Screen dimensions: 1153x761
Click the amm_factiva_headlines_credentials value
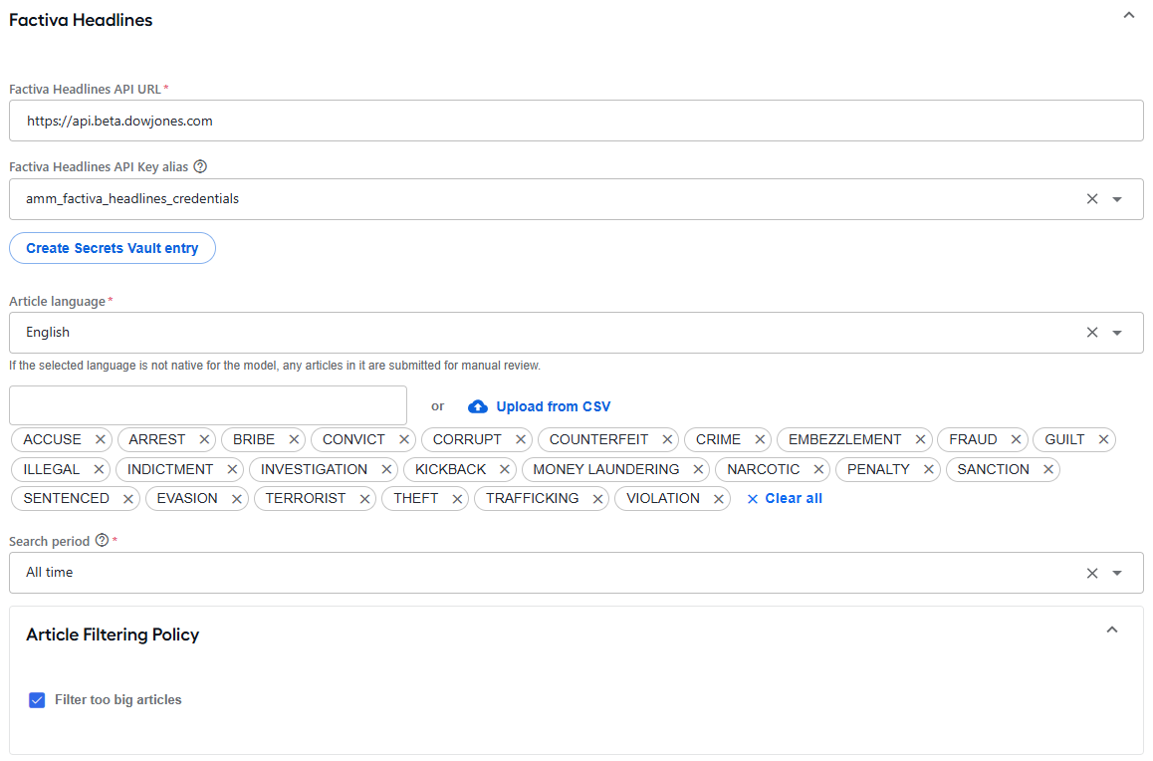point(132,198)
